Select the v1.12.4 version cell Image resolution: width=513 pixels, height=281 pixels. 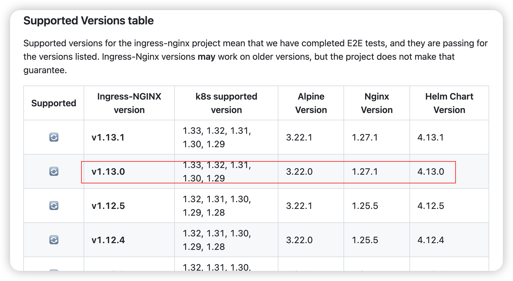tap(108, 240)
